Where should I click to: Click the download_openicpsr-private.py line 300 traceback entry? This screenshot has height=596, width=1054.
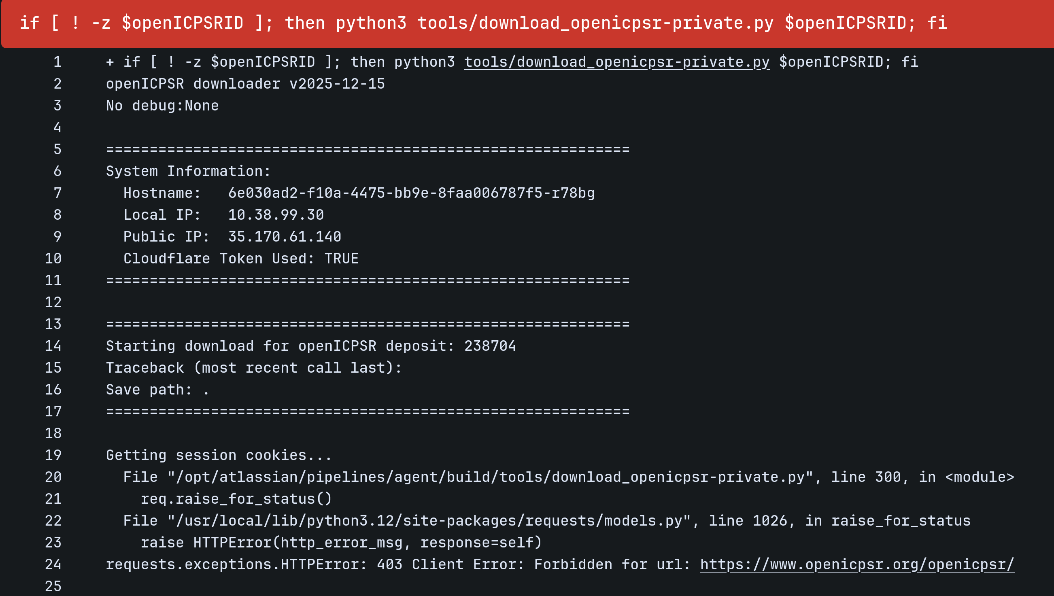click(x=568, y=477)
